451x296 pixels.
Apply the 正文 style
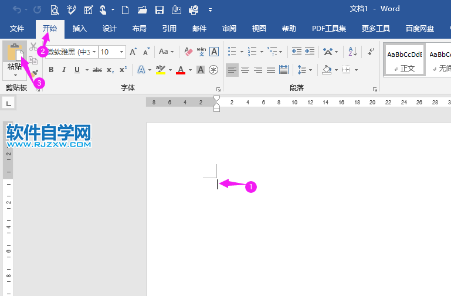click(x=404, y=59)
